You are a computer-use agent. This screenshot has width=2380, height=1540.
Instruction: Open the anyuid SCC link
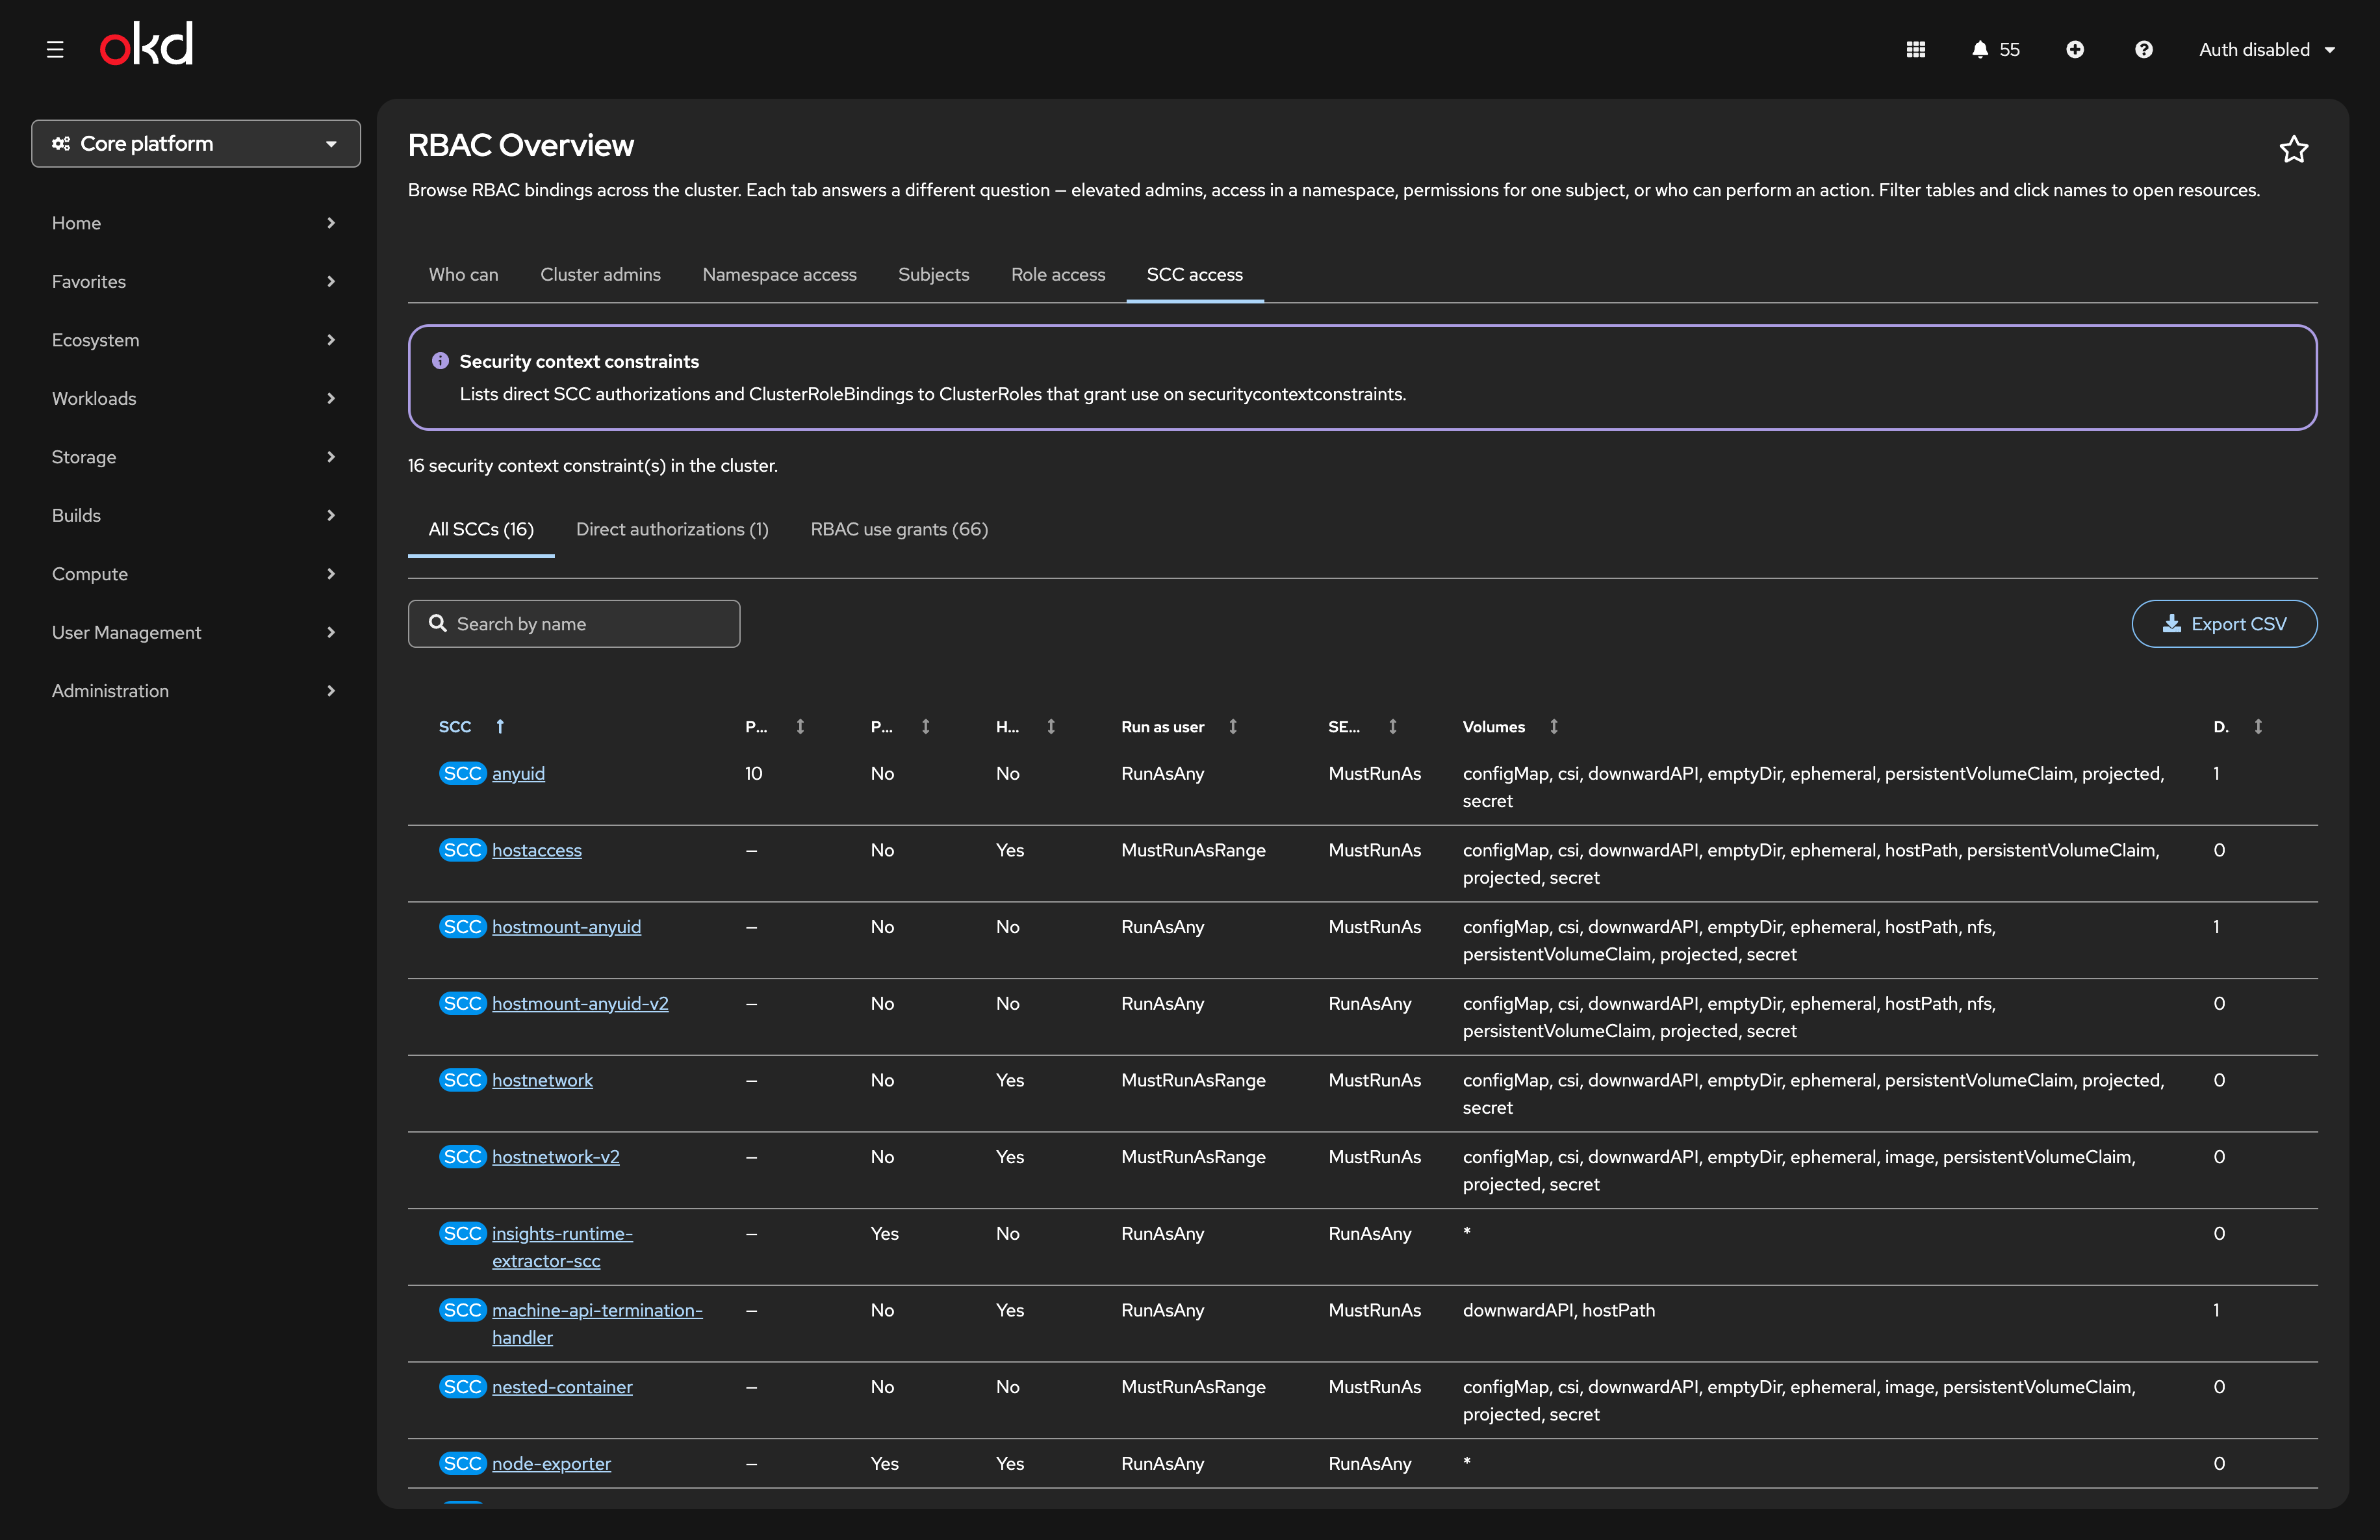(518, 773)
